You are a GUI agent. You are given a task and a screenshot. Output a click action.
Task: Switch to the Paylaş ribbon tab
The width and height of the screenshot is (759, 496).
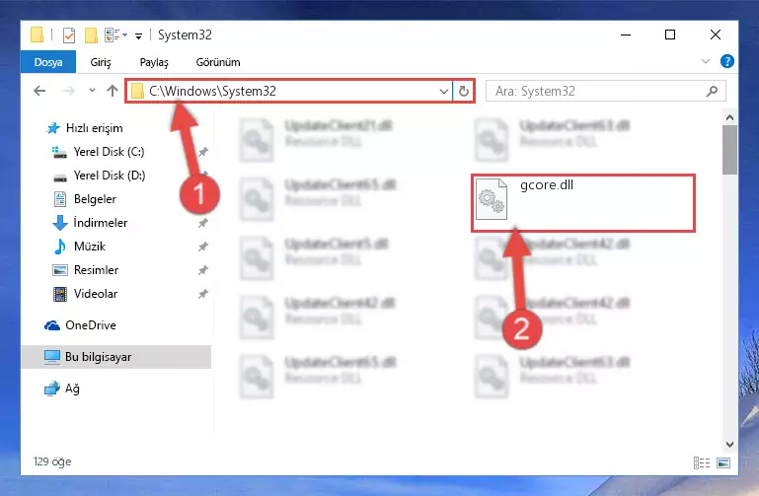tap(154, 62)
